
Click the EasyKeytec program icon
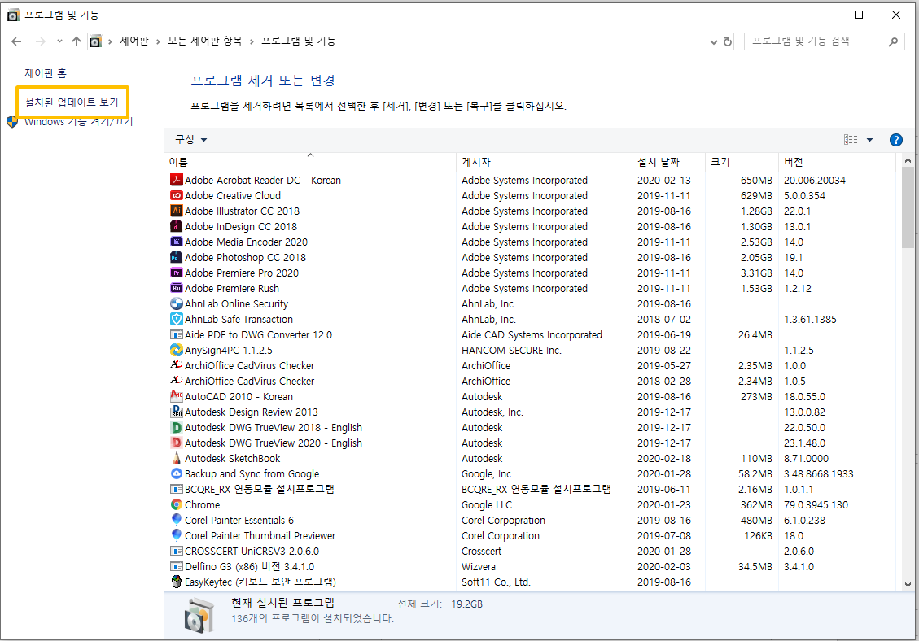click(177, 582)
